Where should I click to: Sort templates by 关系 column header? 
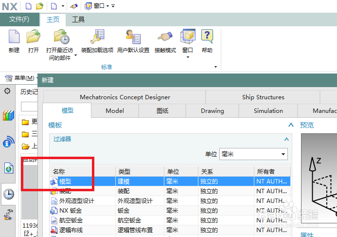coord(226,171)
